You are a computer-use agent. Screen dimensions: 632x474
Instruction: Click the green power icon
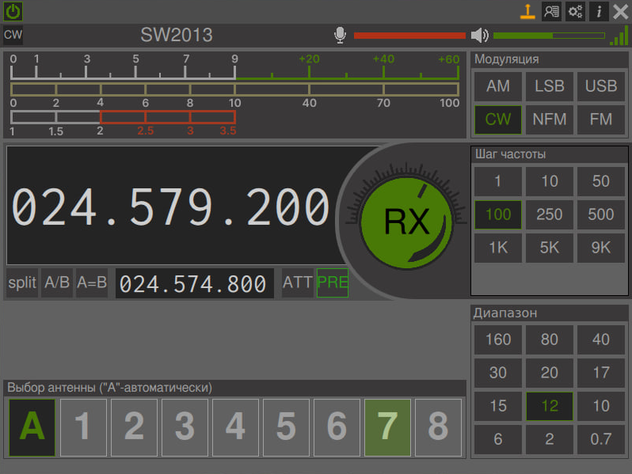(13, 11)
